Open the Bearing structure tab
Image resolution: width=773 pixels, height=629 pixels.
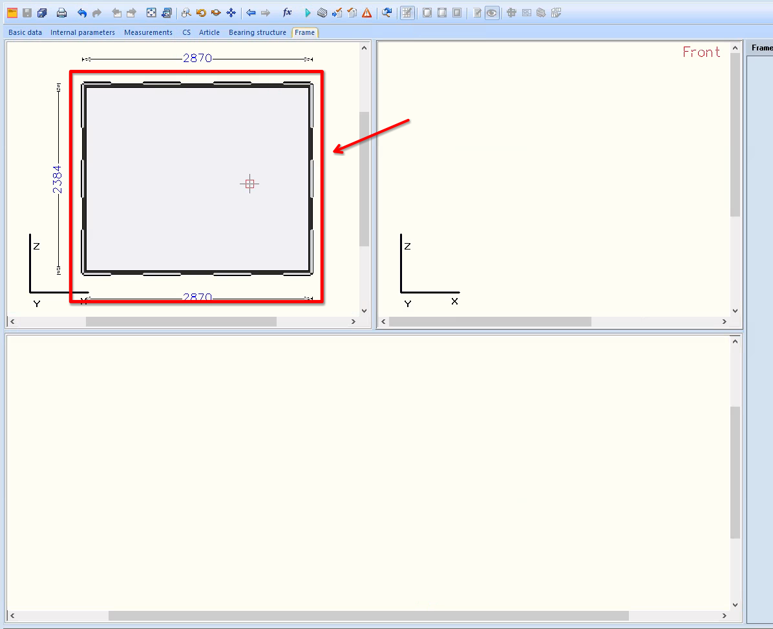coord(257,32)
